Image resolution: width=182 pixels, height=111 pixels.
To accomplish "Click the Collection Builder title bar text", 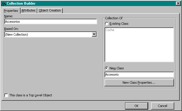I will pyautogui.click(x=21, y=3).
